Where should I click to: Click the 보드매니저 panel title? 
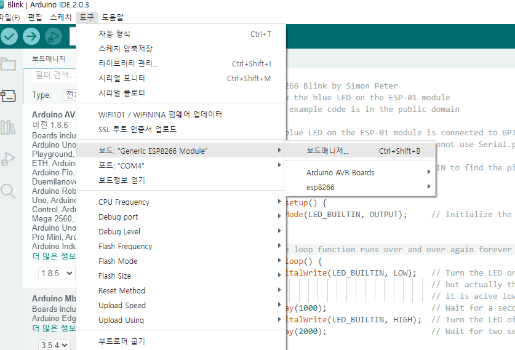pos(48,59)
